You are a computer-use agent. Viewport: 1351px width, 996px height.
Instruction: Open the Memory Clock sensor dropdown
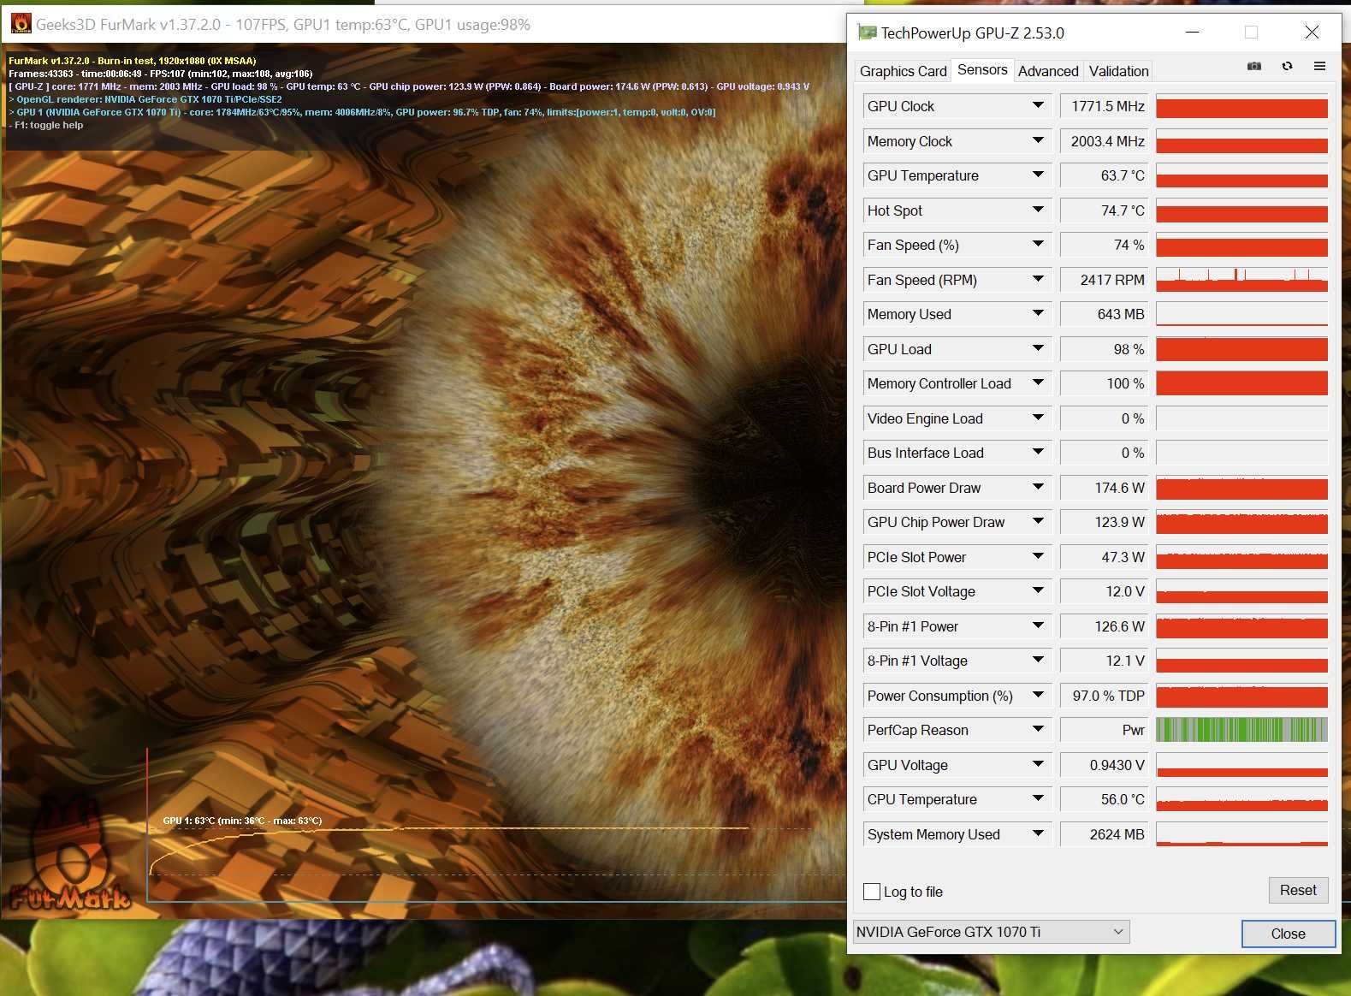(1038, 141)
